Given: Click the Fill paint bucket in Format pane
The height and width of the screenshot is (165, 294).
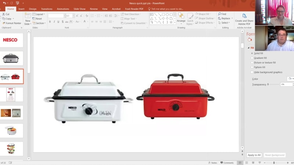Looking at the screenshot, I should point(250,40).
